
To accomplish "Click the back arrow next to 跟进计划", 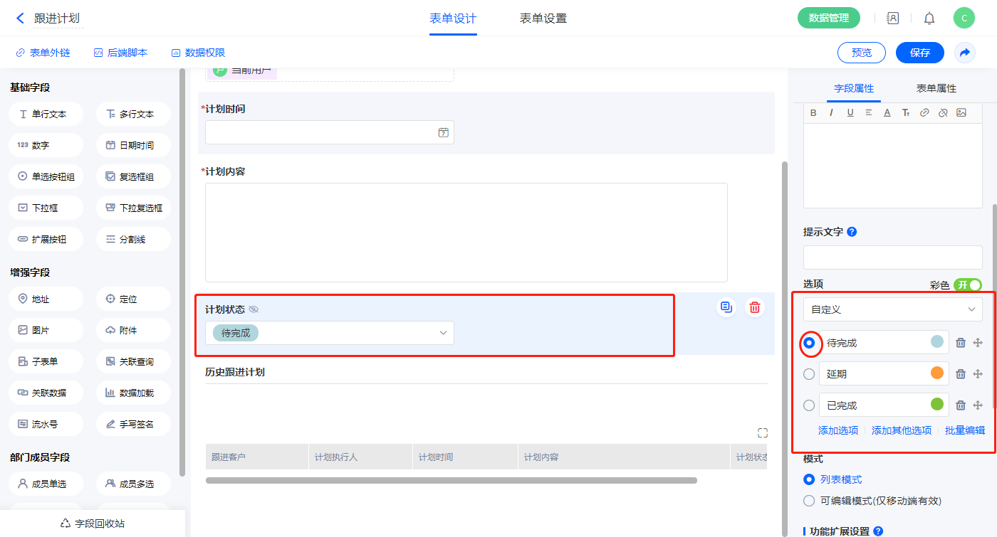I will point(20,18).
